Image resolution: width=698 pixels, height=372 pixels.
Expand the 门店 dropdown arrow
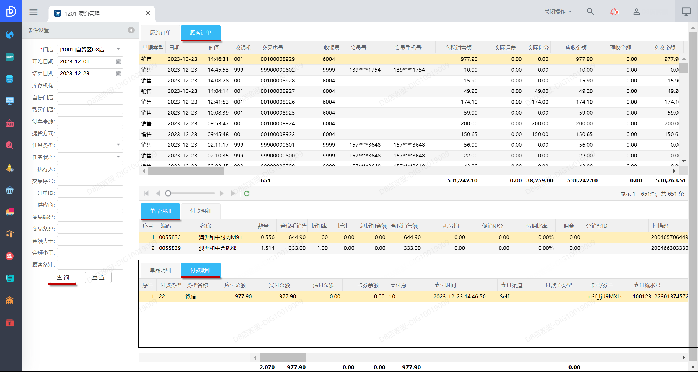tap(118, 49)
